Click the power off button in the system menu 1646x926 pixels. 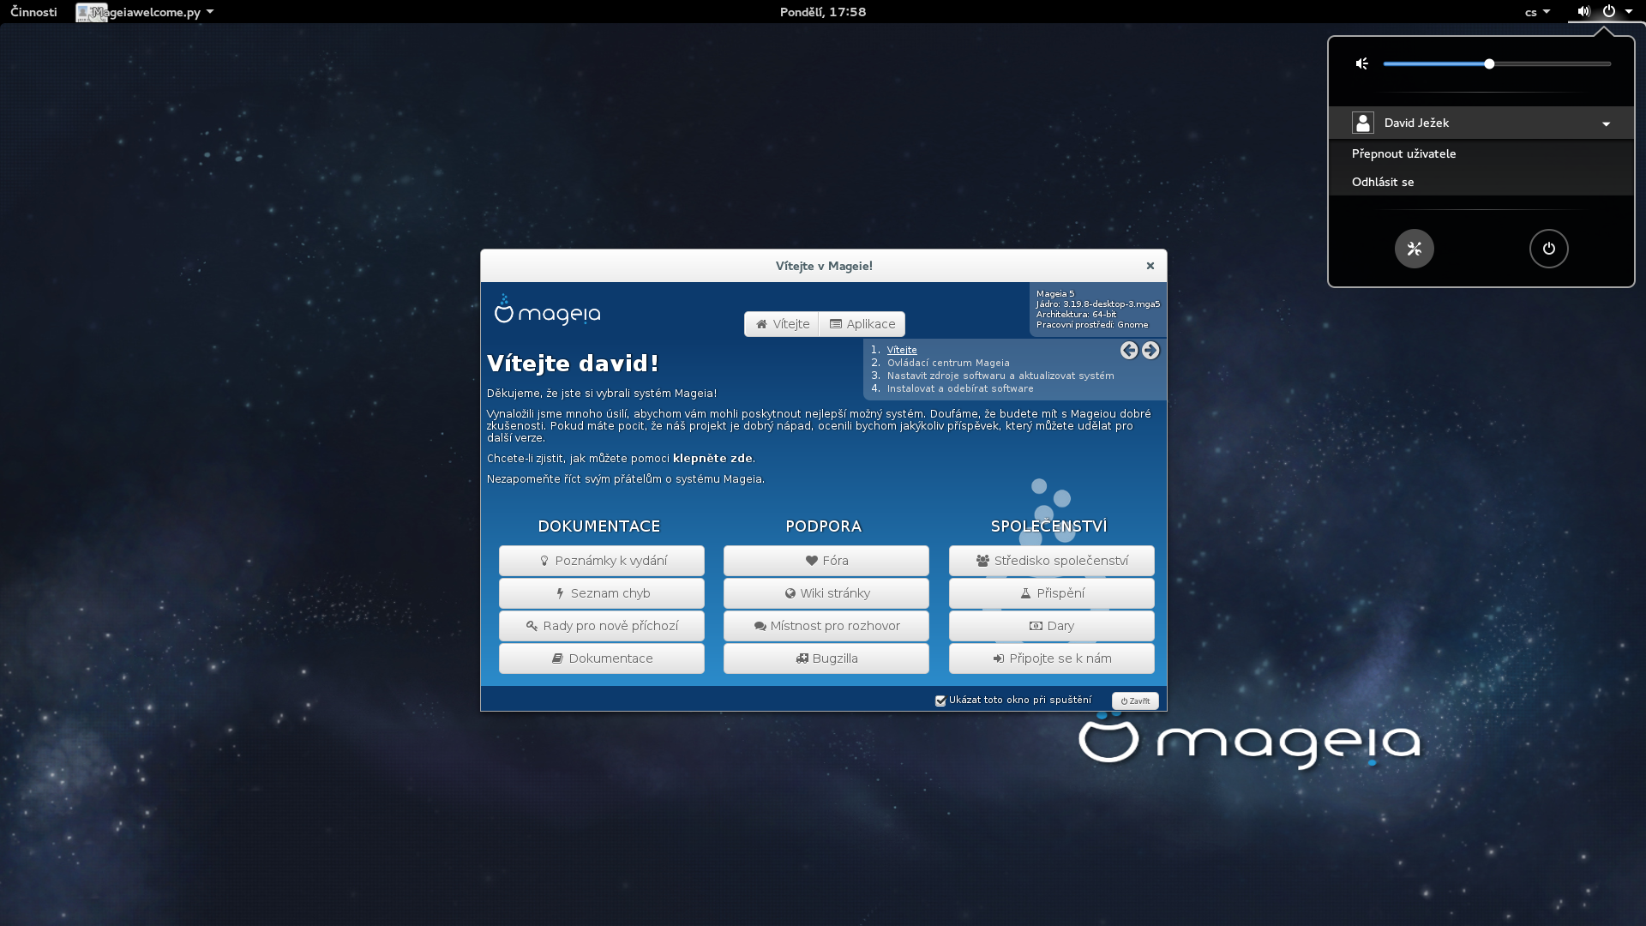point(1549,249)
